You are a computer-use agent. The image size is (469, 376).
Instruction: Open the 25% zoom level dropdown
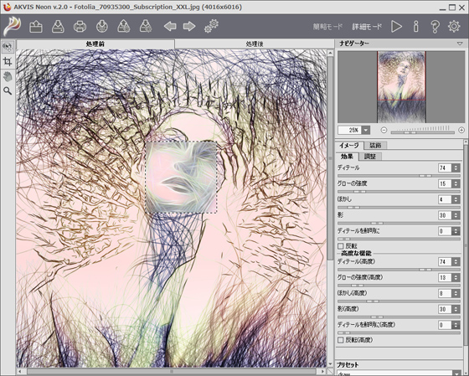pyautogui.click(x=366, y=130)
